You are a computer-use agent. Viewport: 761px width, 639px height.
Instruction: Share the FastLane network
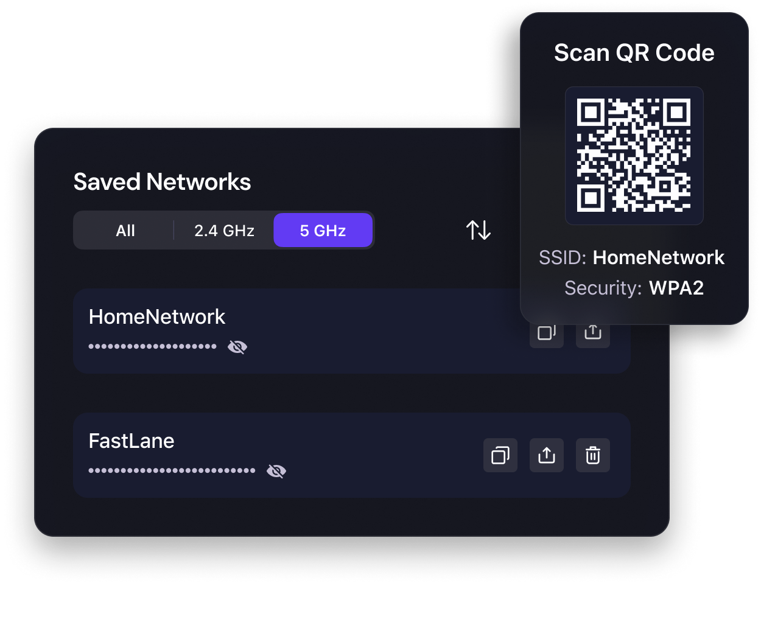[547, 455]
